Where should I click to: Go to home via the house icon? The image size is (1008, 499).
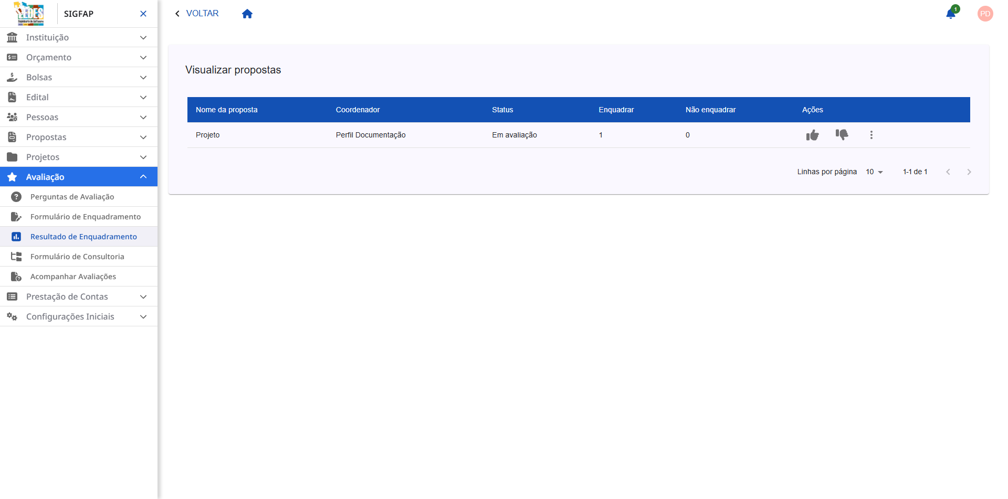tap(247, 14)
